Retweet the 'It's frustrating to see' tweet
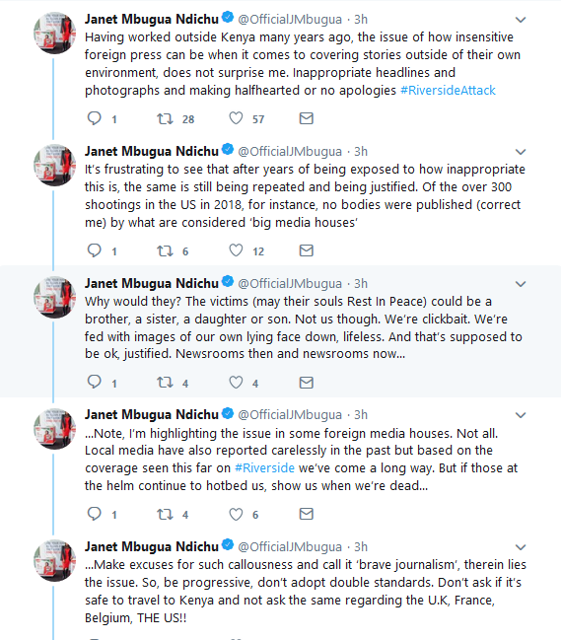Image resolution: width=561 pixels, height=640 pixels. [x=166, y=250]
